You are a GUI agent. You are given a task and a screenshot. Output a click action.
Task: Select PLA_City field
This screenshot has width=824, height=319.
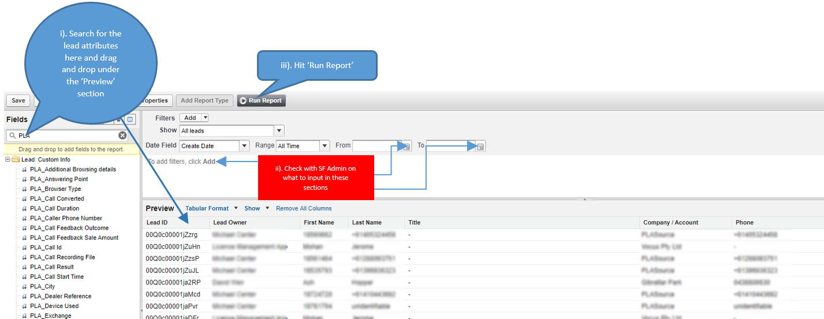tap(43, 287)
